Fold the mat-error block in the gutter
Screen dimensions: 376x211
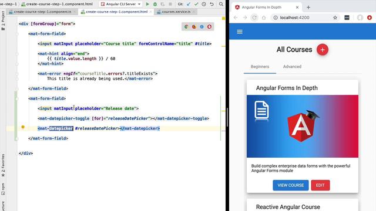coord(17,73)
